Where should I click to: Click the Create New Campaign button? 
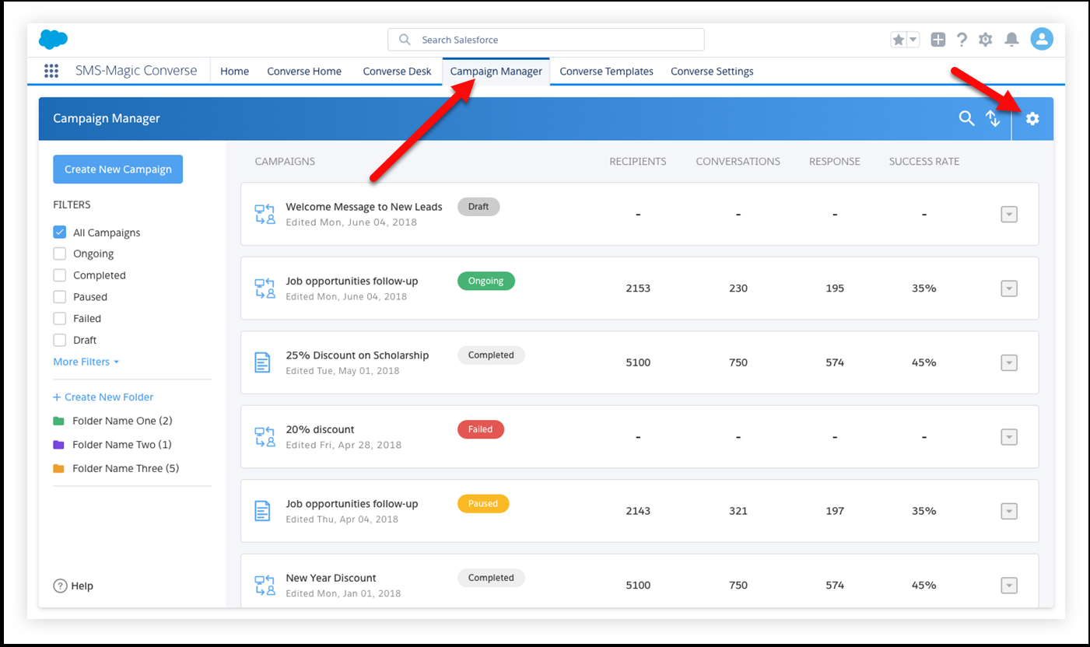[118, 169]
